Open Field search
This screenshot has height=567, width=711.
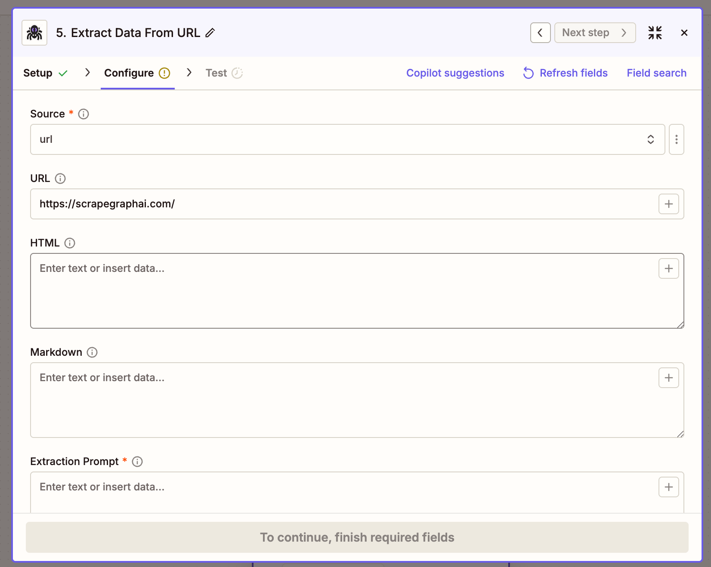pyautogui.click(x=656, y=73)
